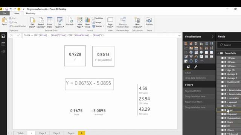Click the Publish icon in the ribbon

click(149, 20)
